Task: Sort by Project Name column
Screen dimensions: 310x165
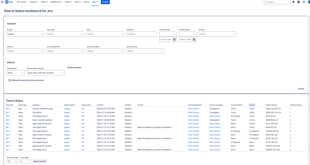Action: [x=70, y=105]
